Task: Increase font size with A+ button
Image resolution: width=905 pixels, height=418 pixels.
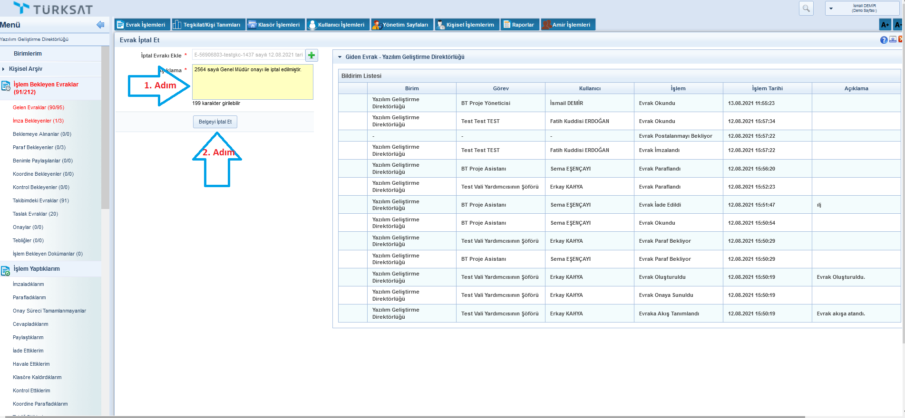Action: [x=885, y=25]
